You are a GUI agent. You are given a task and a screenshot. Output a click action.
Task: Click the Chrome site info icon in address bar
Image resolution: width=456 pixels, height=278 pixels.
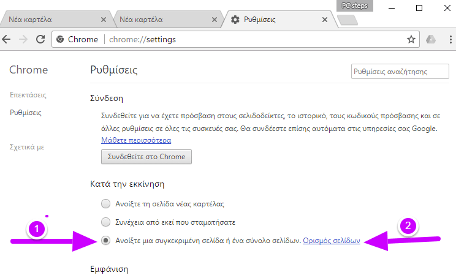tap(60, 39)
